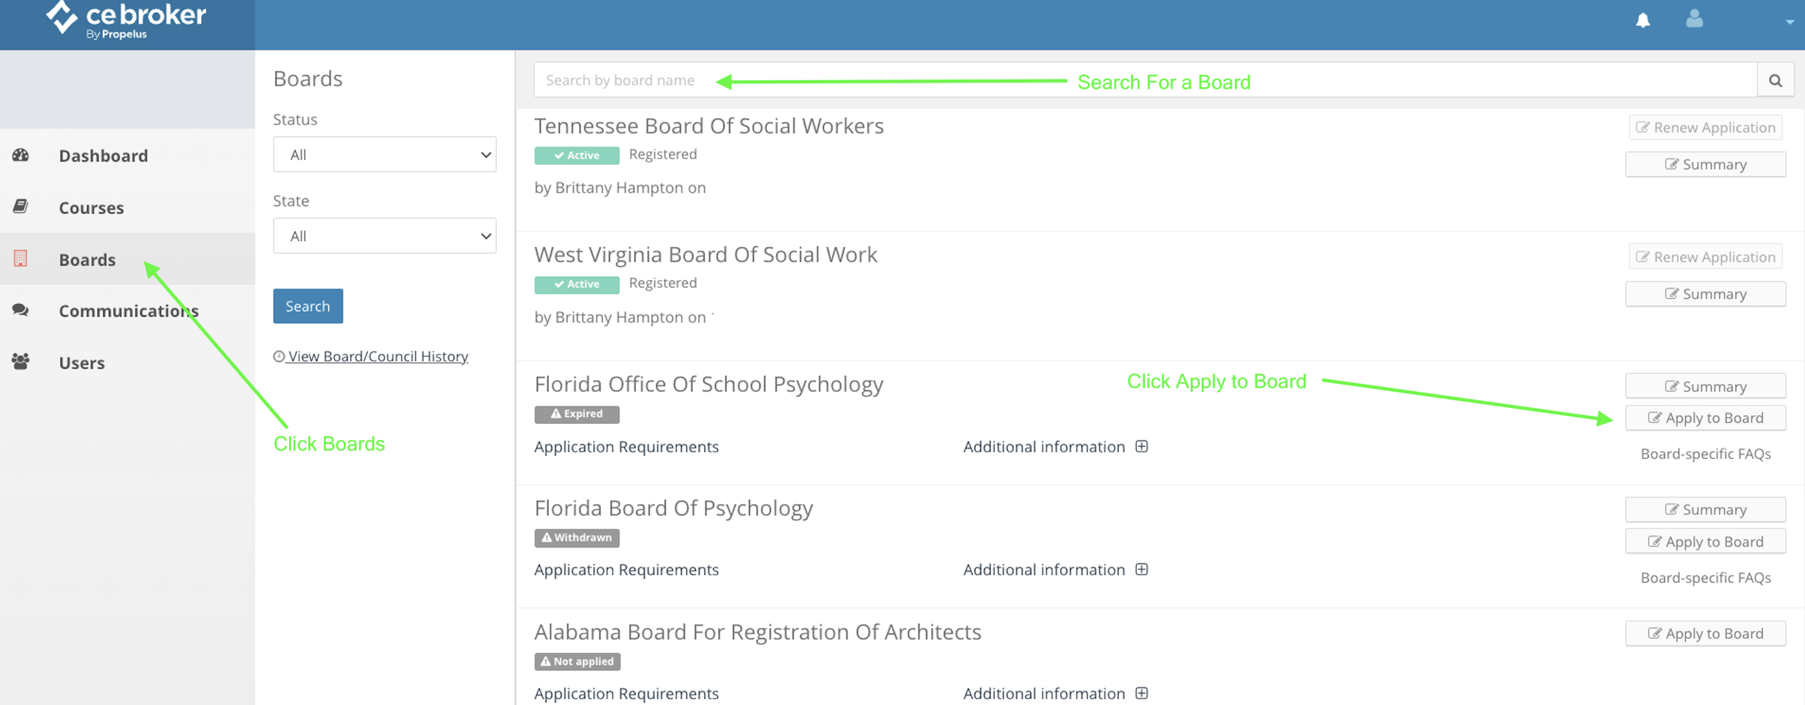1805x705 pixels.
Task: Expand Additional information for Florida Office Of School Psychology
Action: tap(1142, 446)
